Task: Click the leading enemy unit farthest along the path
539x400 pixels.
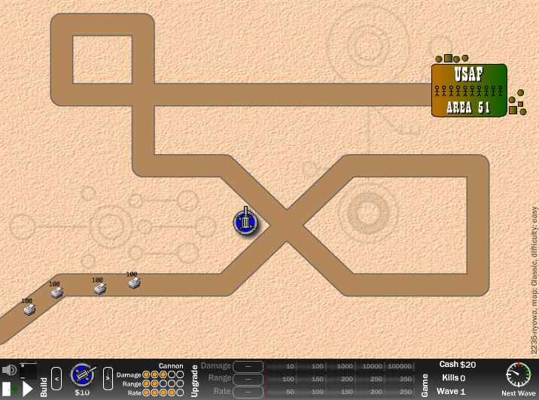Action: pos(134,283)
